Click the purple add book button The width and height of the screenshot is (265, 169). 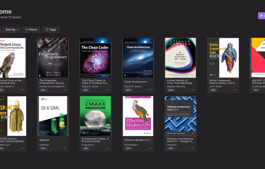coord(262,16)
